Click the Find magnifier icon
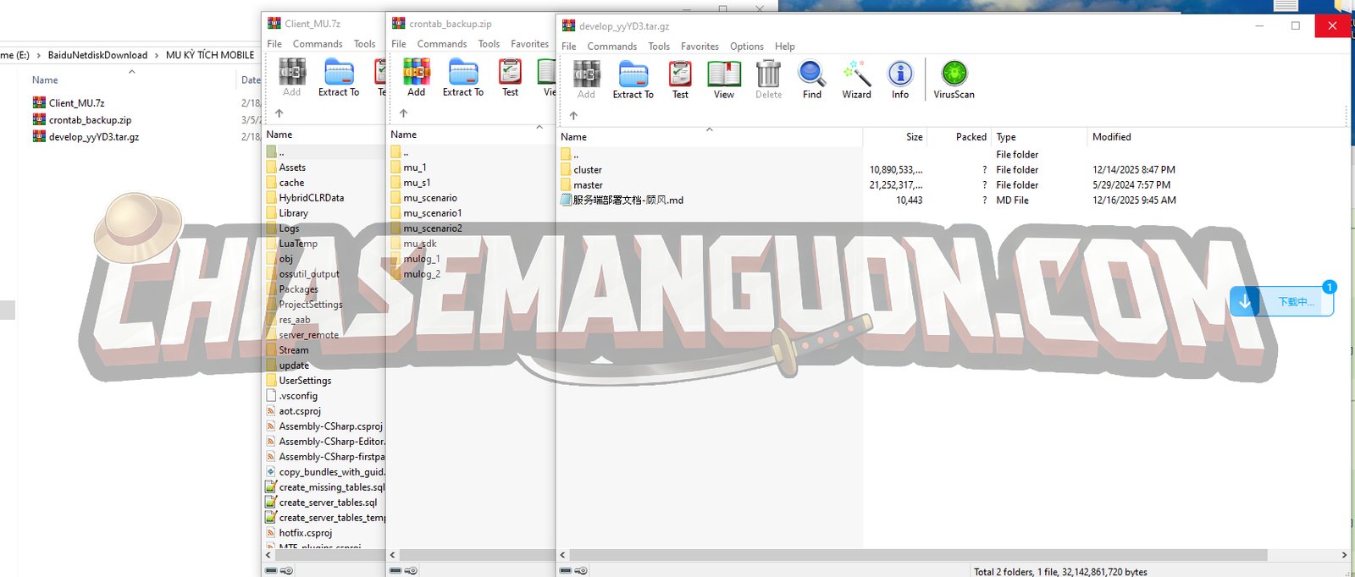 point(811,80)
